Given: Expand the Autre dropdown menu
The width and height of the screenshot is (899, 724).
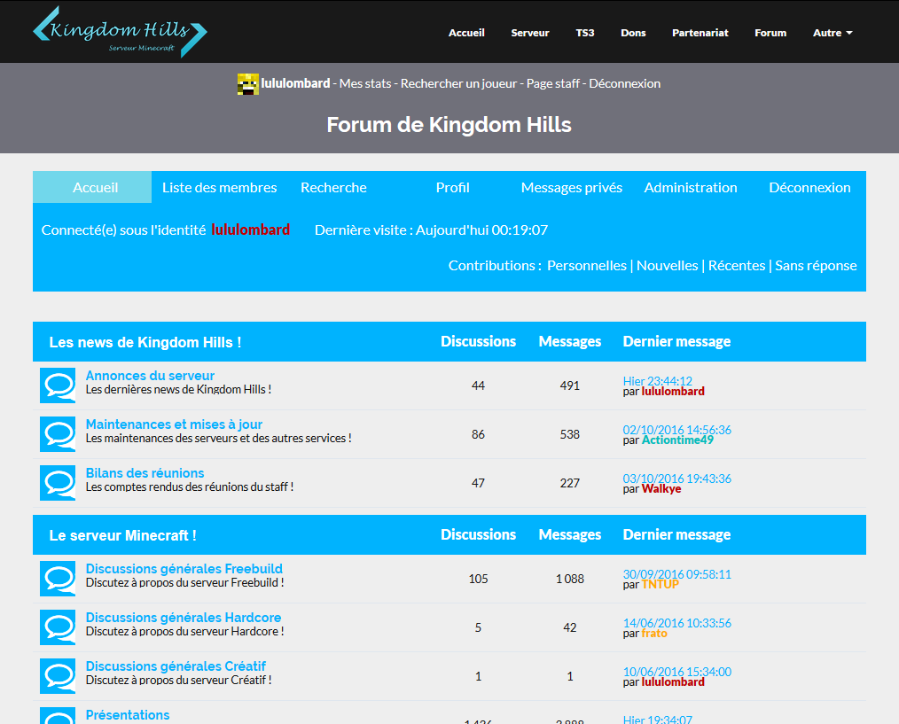Looking at the screenshot, I should coord(833,33).
